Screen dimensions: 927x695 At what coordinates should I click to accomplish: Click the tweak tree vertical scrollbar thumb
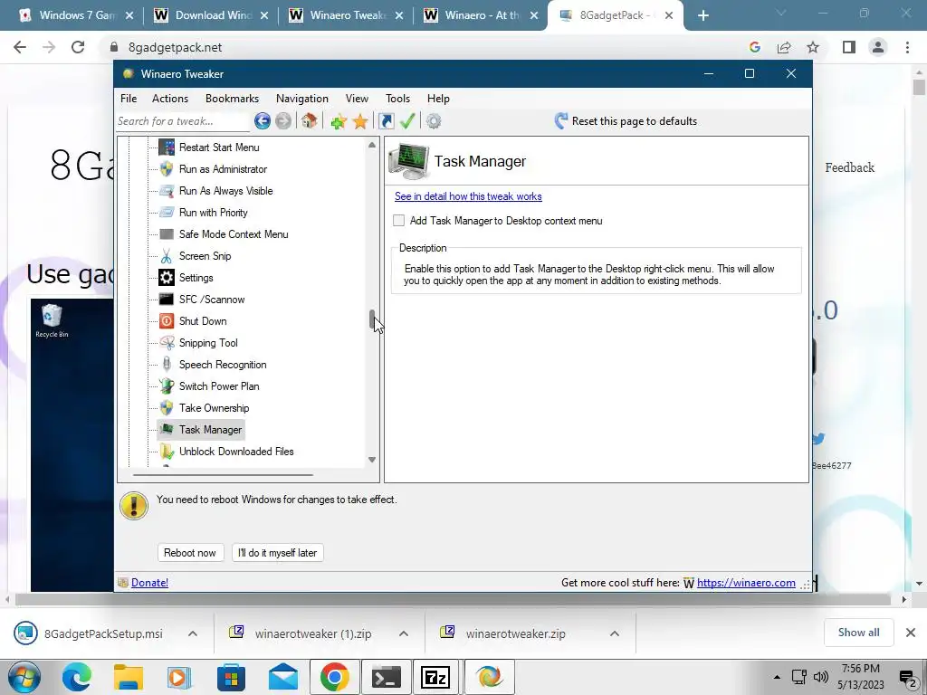click(x=372, y=319)
